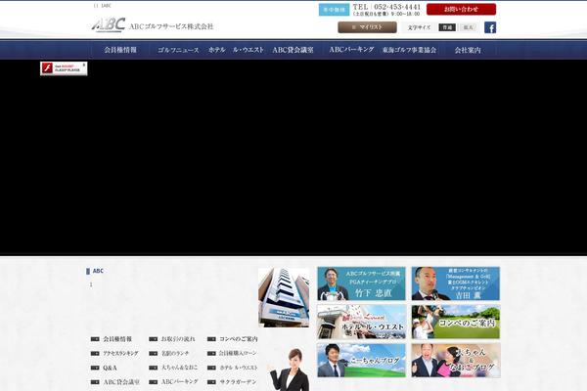Click the arrow icon beside お取引の流れ
This screenshot has width=587, height=391.
click(x=153, y=339)
